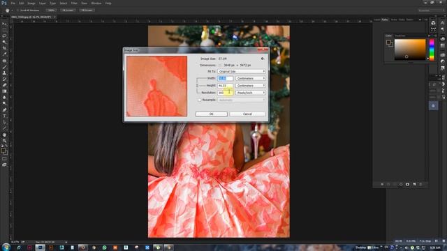Screen dimensions: 447x251
Task: Open the Filter menu
Action: tap(74, 3)
